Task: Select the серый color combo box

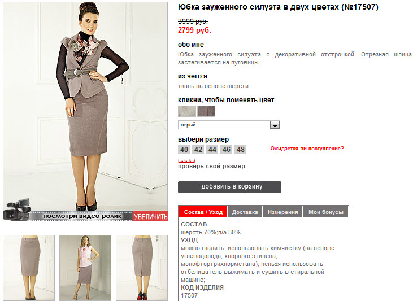Action: [x=229, y=125]
